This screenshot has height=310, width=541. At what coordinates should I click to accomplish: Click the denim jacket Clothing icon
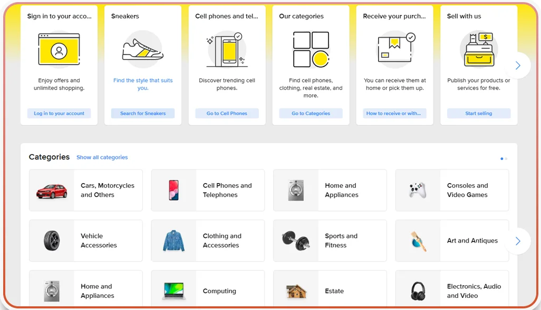point(174,241)
